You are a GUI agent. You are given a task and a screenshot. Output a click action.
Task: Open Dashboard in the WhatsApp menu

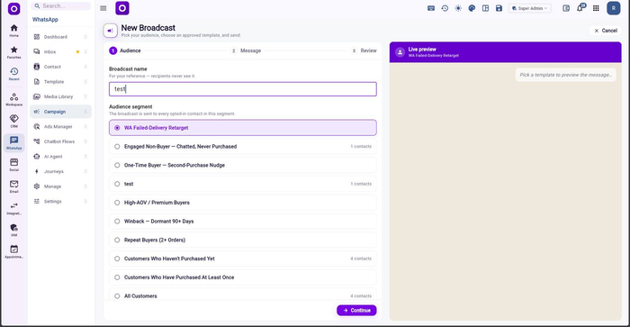tap(60, 37)
